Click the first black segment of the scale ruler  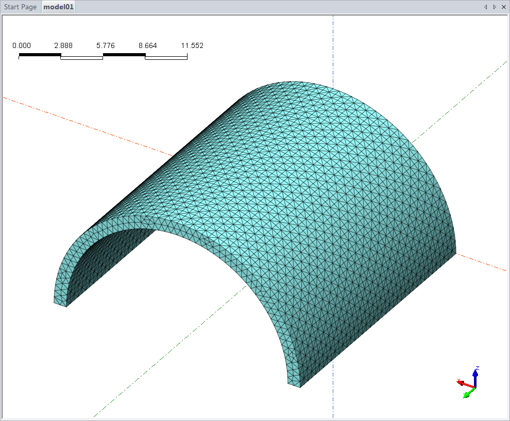click(x=40, y=54)
